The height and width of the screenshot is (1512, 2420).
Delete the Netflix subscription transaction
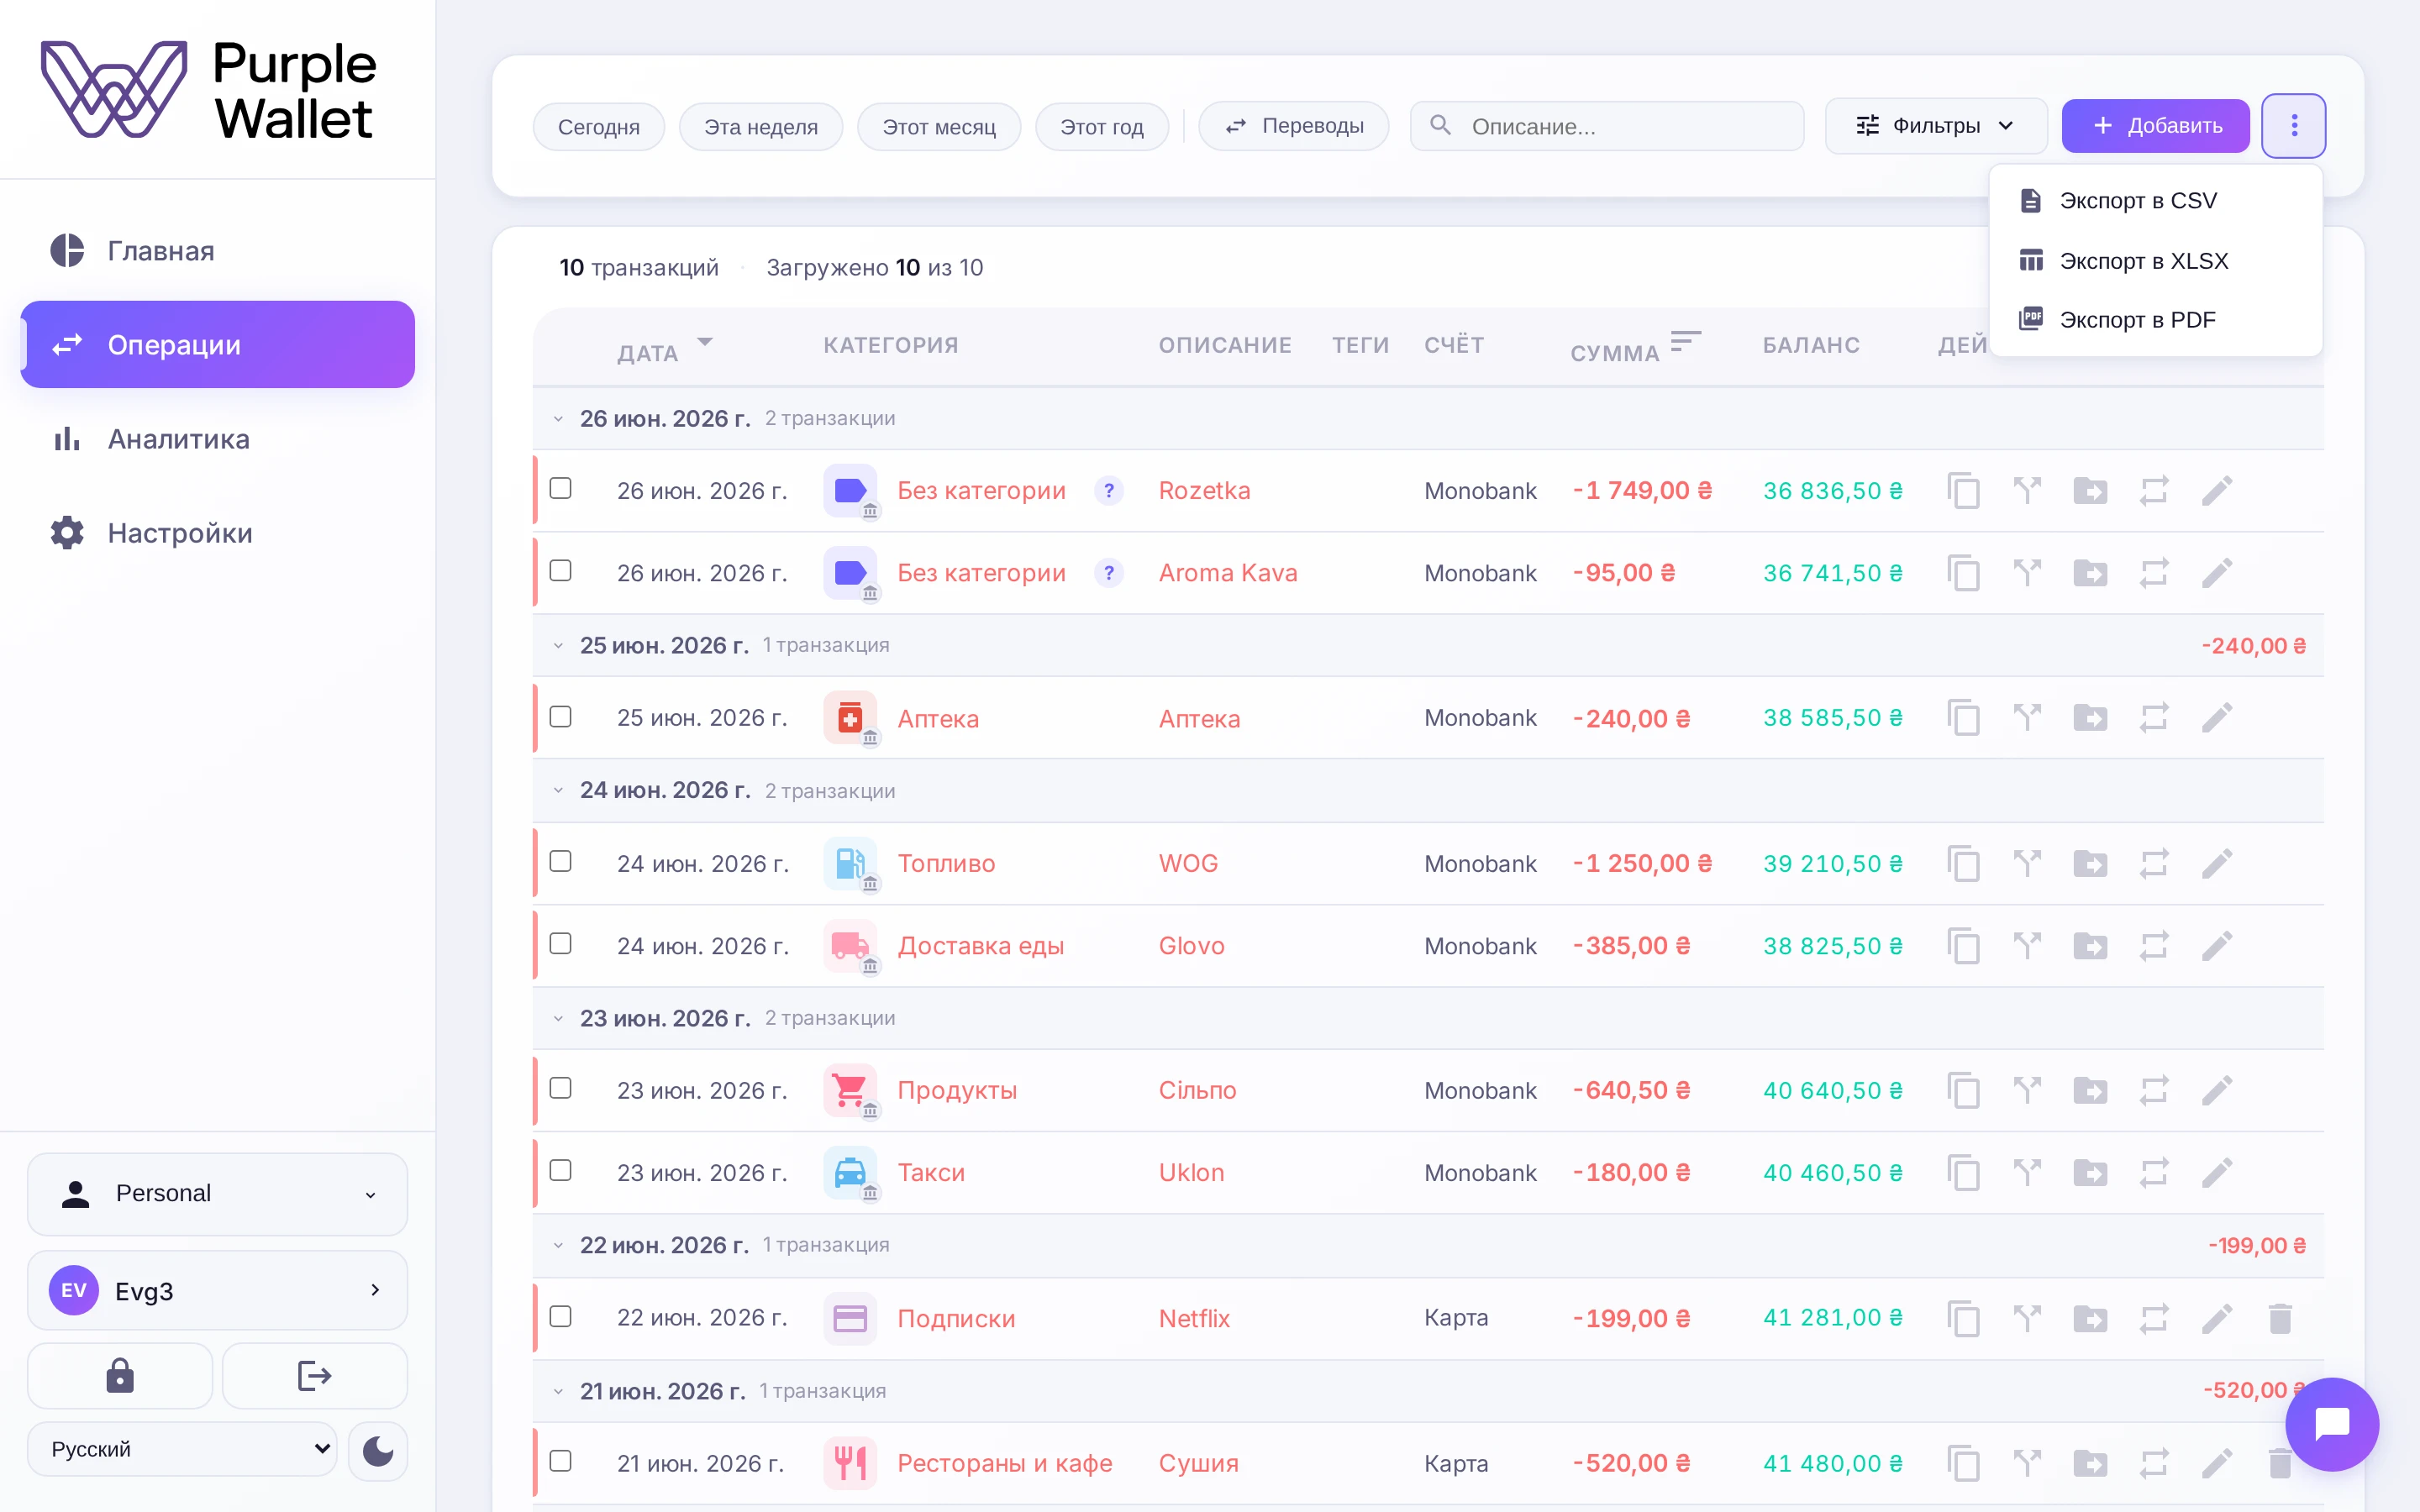pos(2280,1318)
